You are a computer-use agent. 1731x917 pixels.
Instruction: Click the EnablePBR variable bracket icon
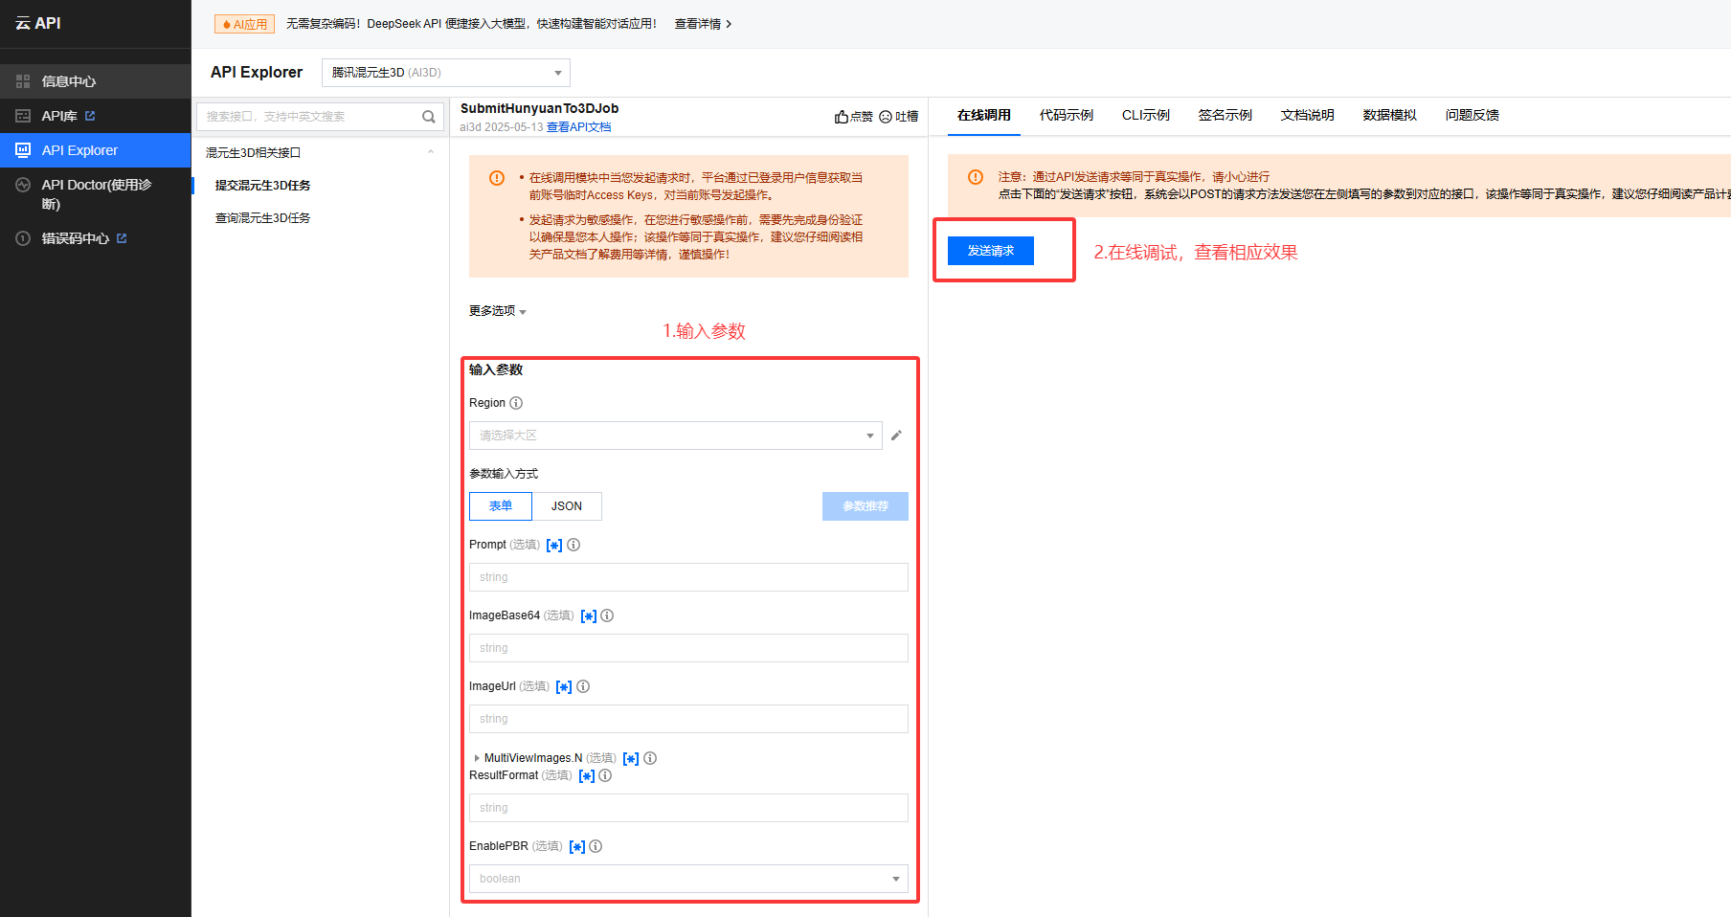577,847
